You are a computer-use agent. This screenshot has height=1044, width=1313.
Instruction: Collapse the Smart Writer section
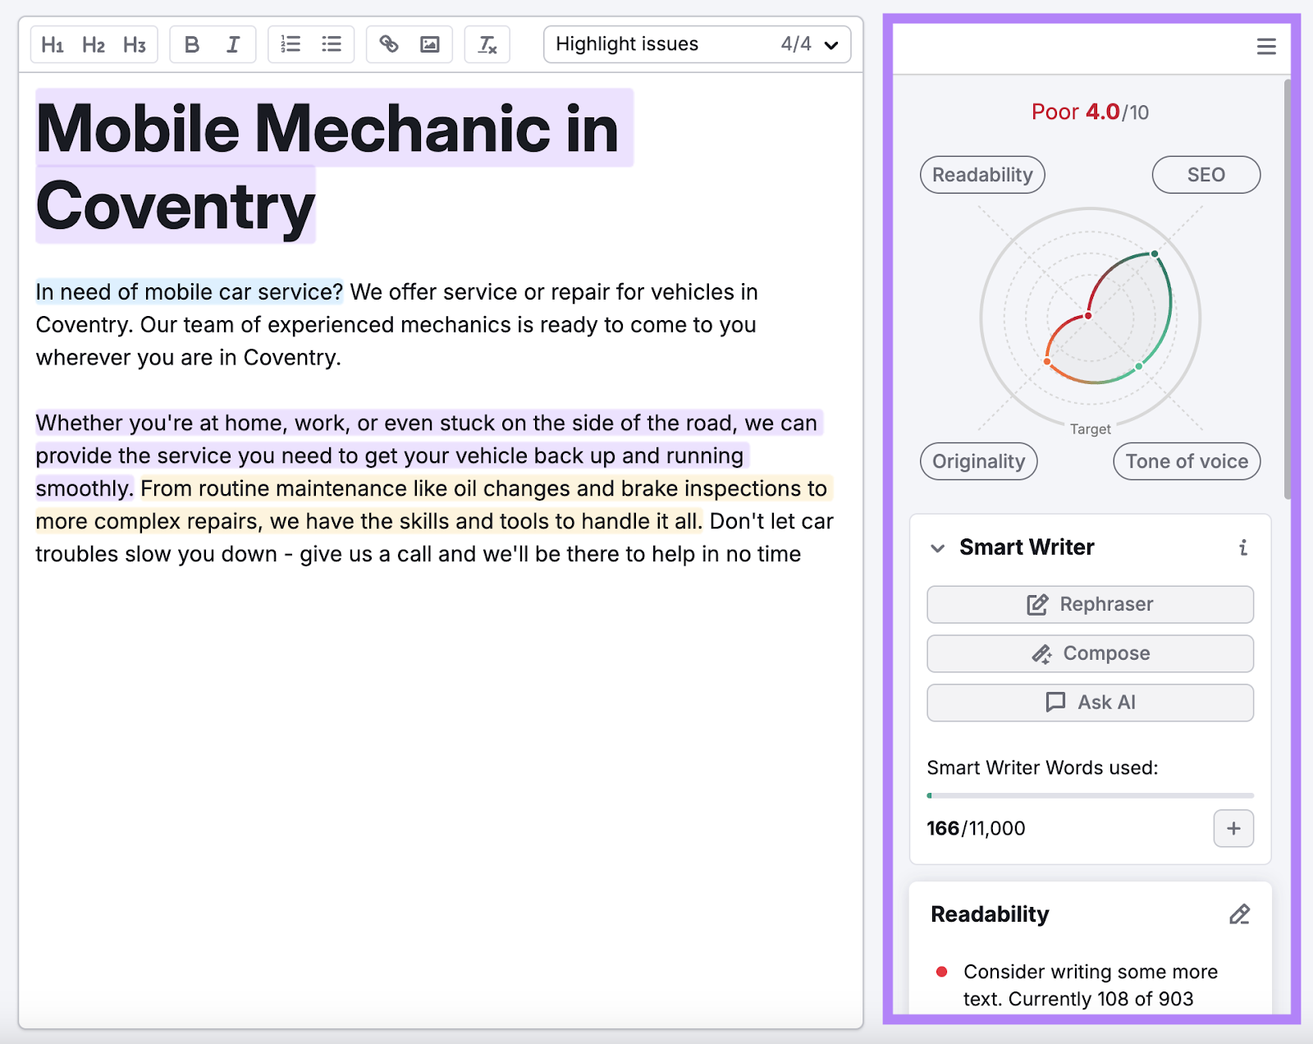click(x=938, y=548)
